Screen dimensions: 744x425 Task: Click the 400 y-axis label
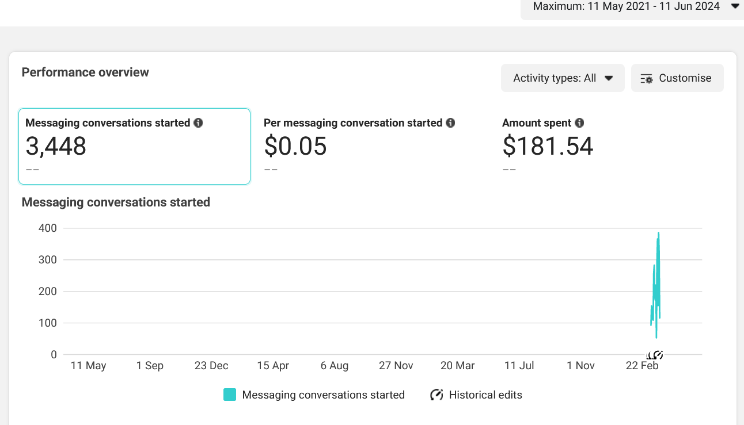(x=48, y=228)
